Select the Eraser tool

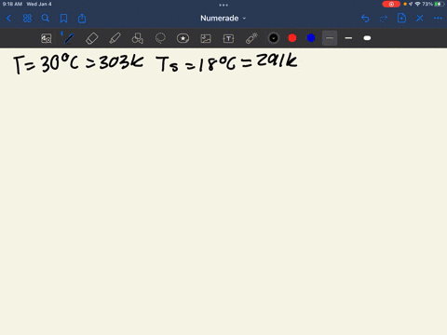pyautogui.click(x=92, y=38)
